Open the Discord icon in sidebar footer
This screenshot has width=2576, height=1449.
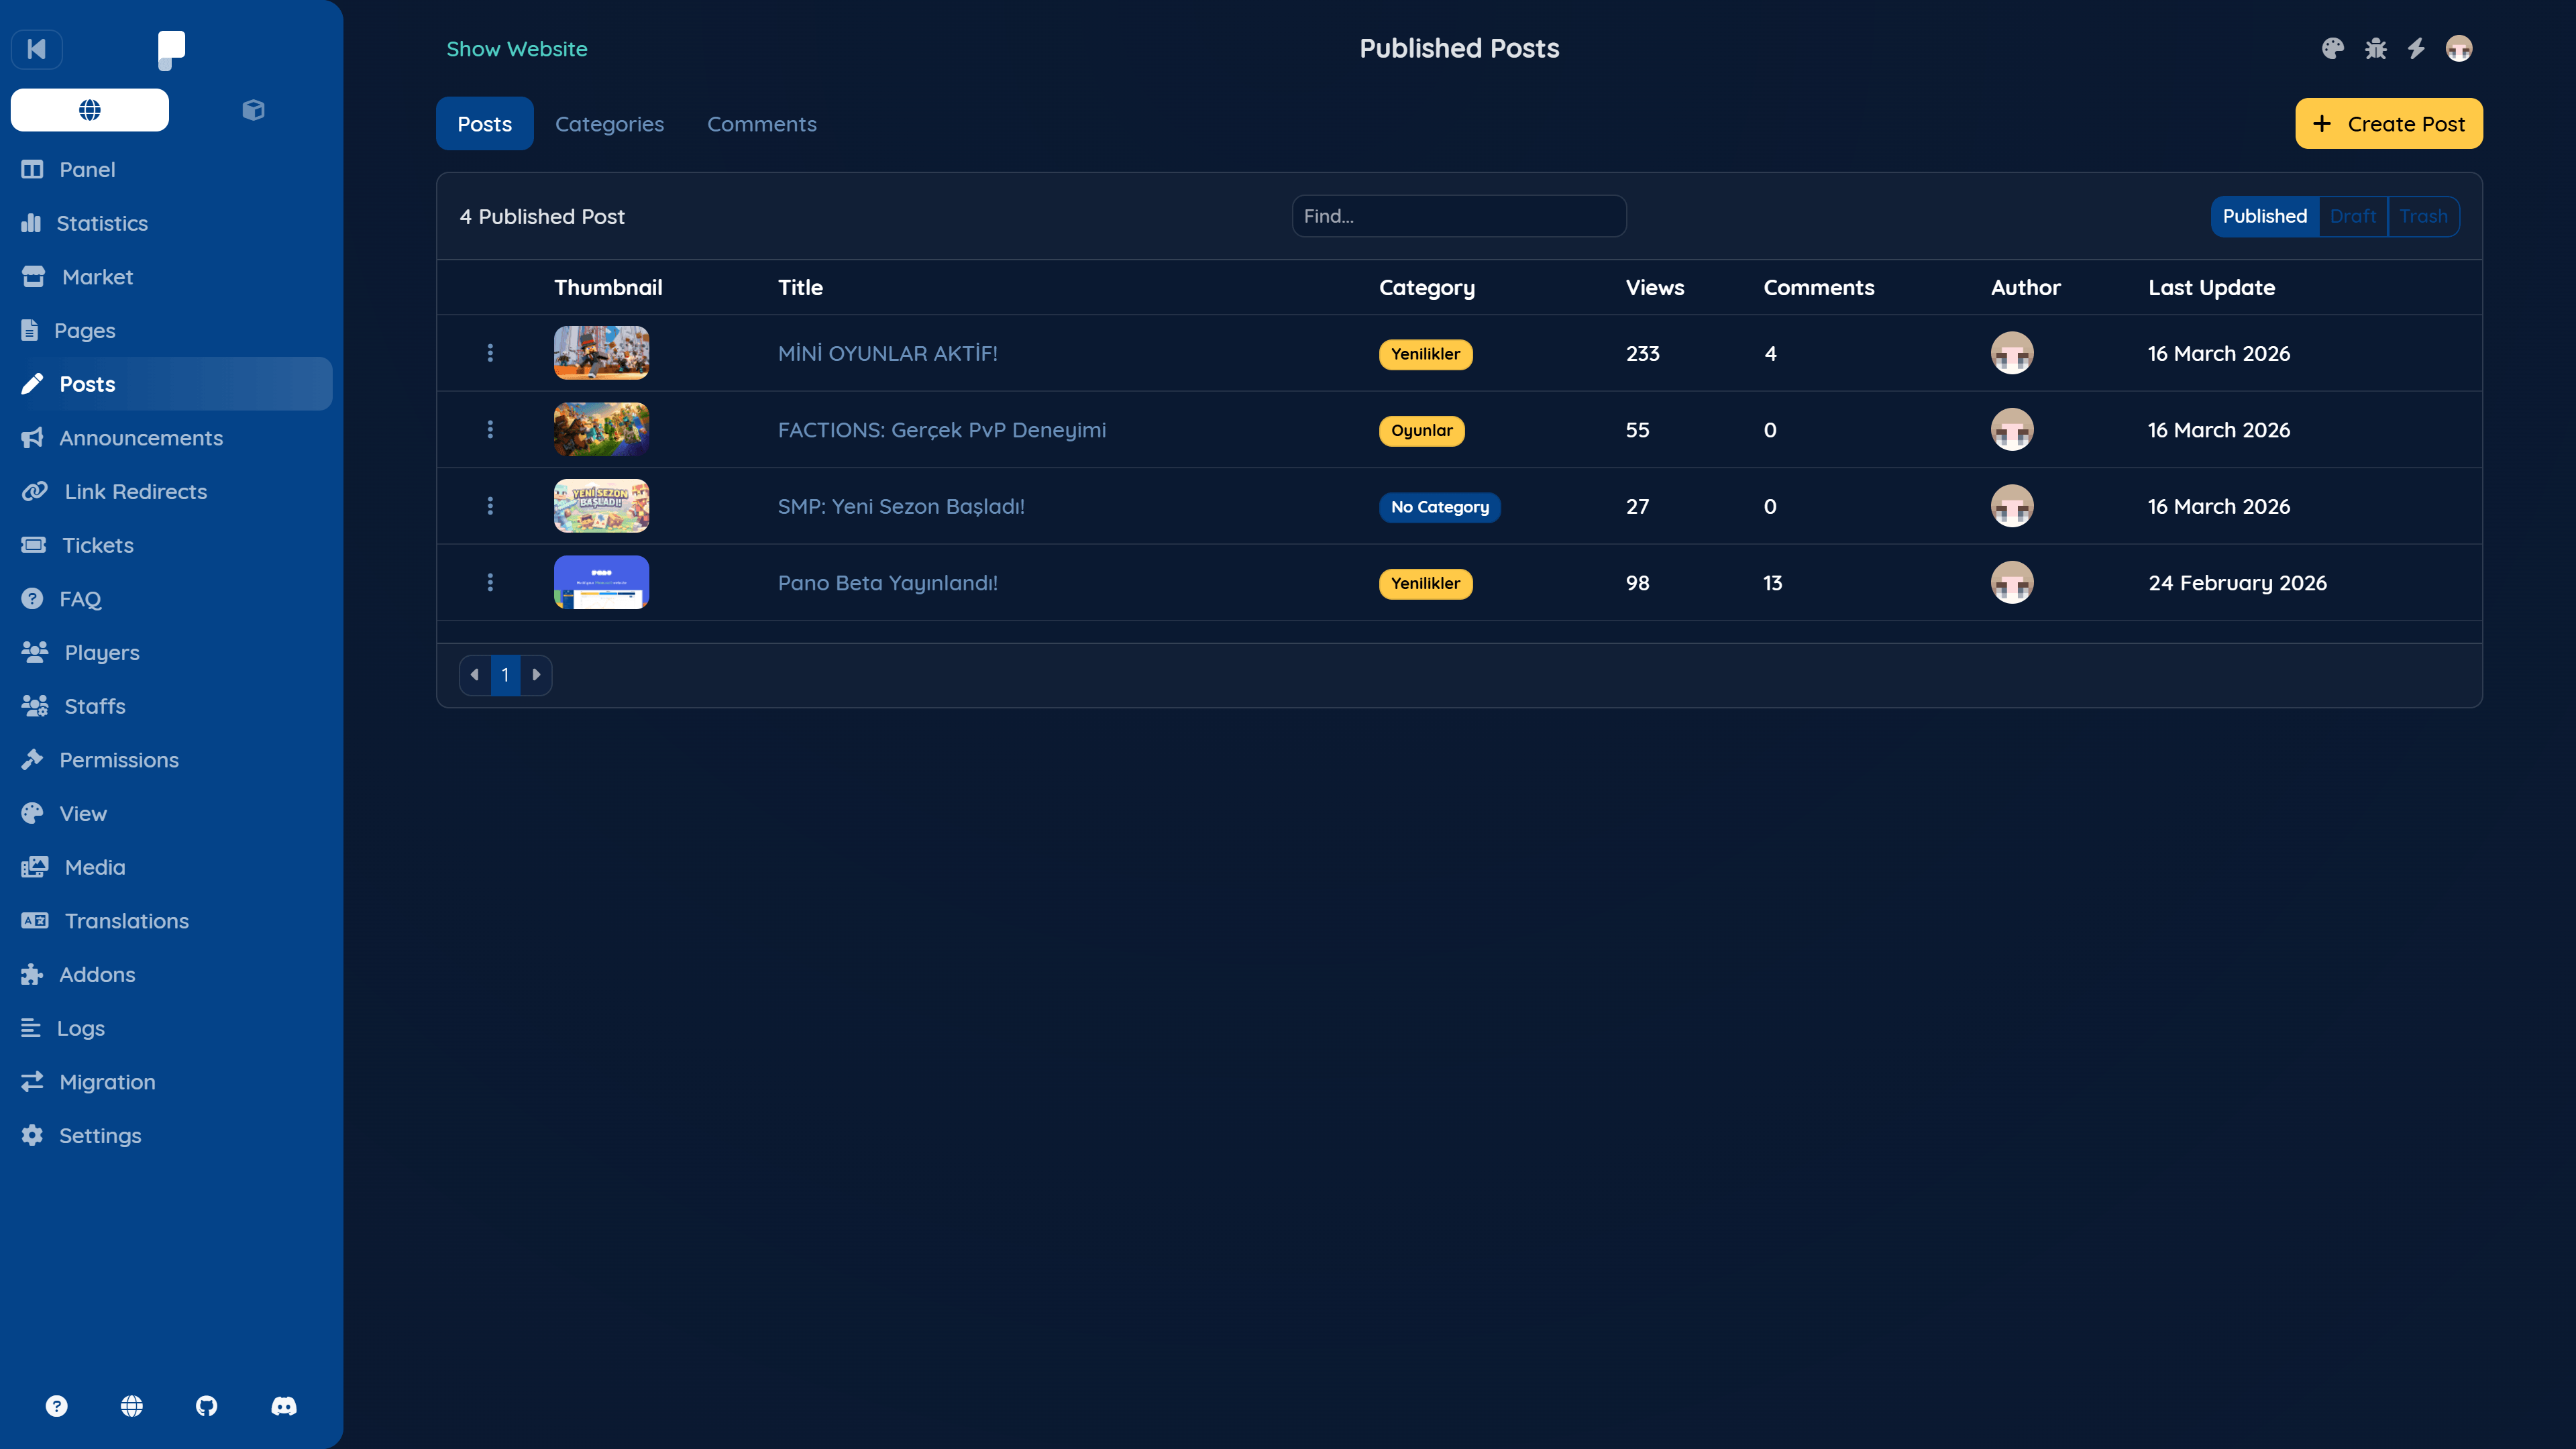point(284,1406)
